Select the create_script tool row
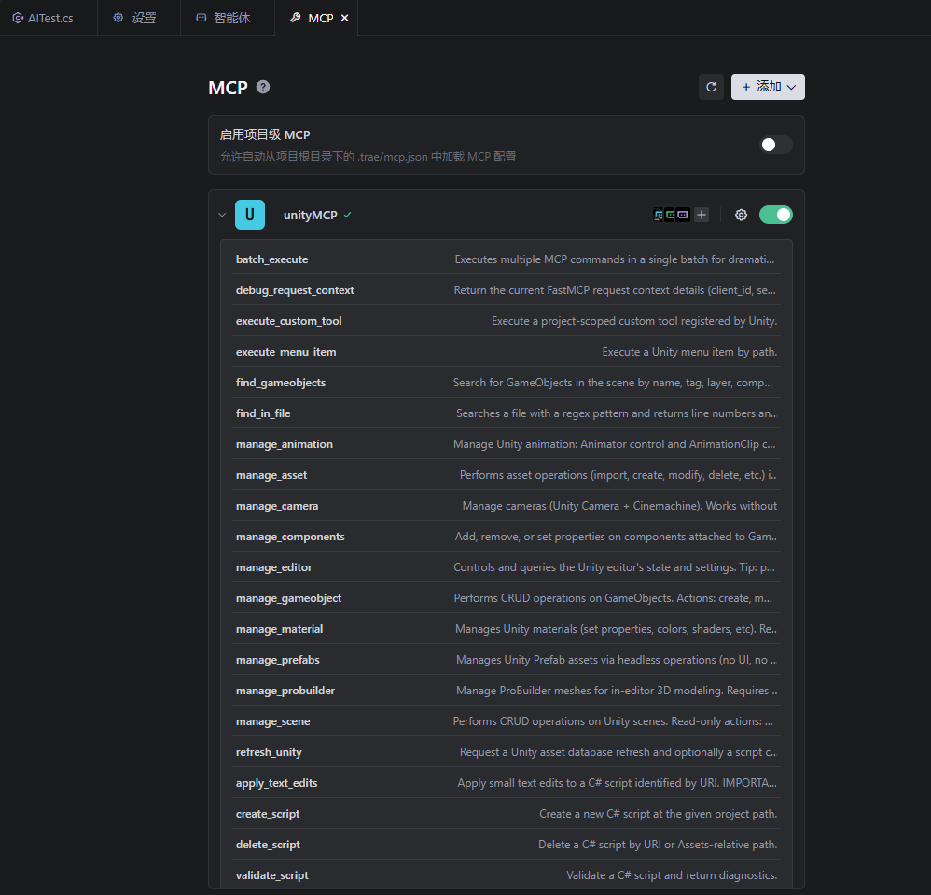This screenshot has height=895, width=931. pos(506,814)
